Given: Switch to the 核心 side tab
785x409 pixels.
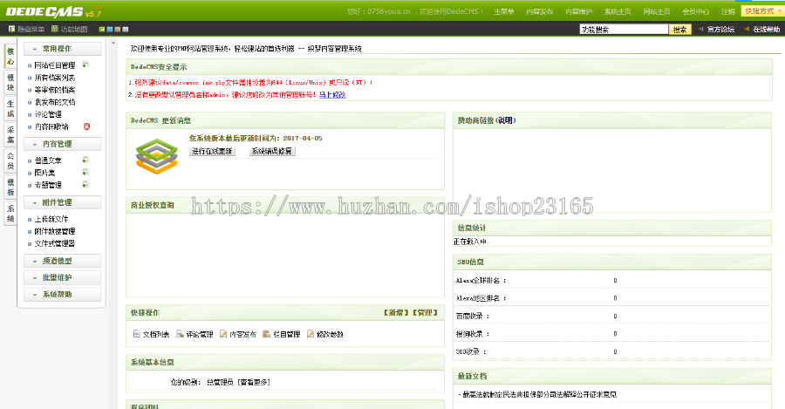Looking at the screenshot, I should click(x=10, y=56).
